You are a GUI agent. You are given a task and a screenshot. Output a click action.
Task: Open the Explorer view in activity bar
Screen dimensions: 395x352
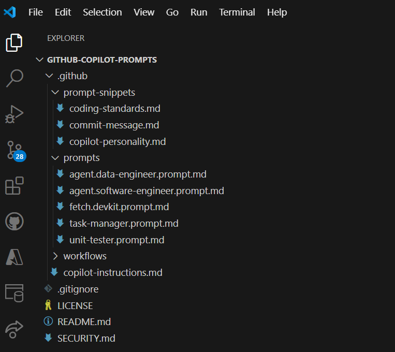[x=14, y=42]
